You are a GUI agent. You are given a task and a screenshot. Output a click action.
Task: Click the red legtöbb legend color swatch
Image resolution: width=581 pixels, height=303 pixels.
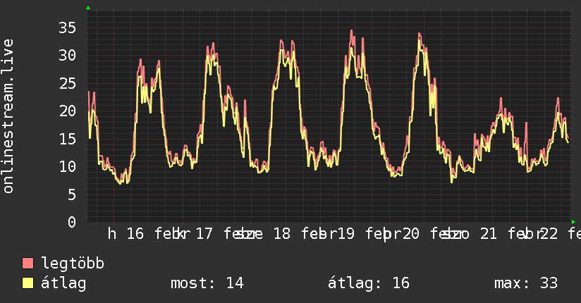pos(28,264)
